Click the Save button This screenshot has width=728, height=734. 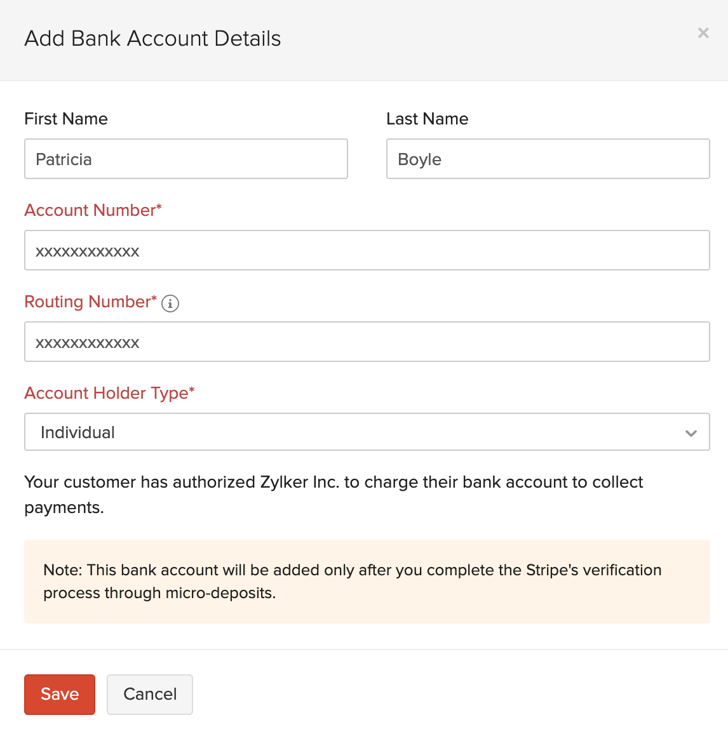point(59,694)
